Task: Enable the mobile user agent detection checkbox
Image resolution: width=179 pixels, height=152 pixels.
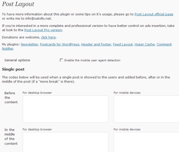Action: click(x=61, y=60)
